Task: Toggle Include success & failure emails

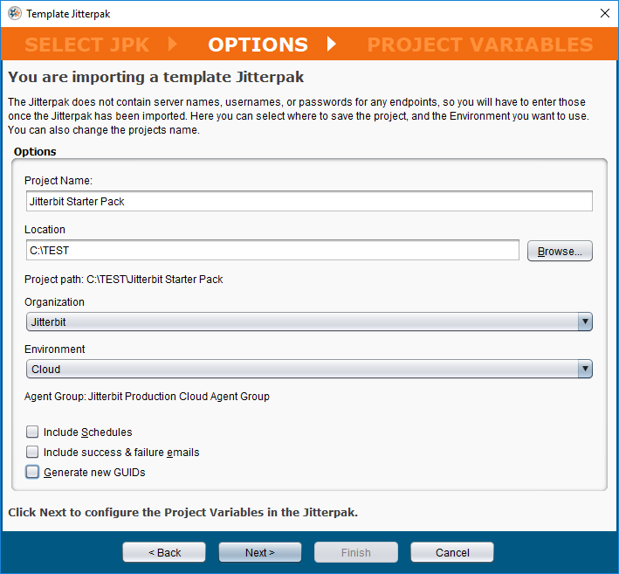Action: pyautogui.click(x=33, y=453)
